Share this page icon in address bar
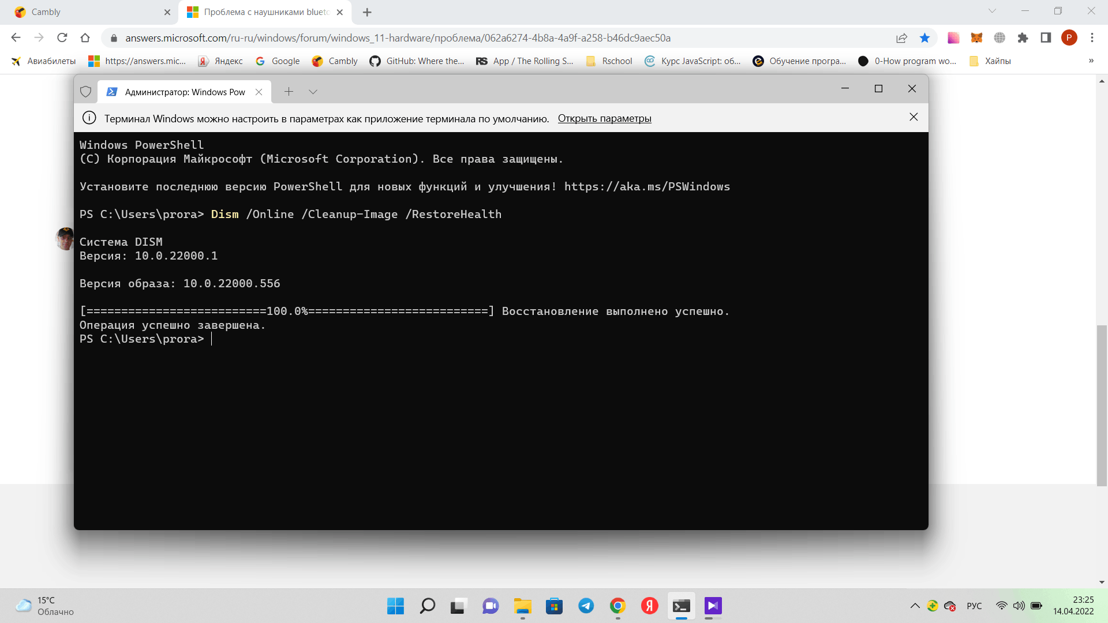Viewport: 1108px width, 623px height. (x=901, y=38)
